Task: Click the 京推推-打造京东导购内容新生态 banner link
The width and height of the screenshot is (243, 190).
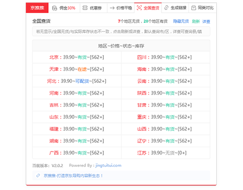Action: click(x=73, y=176)
